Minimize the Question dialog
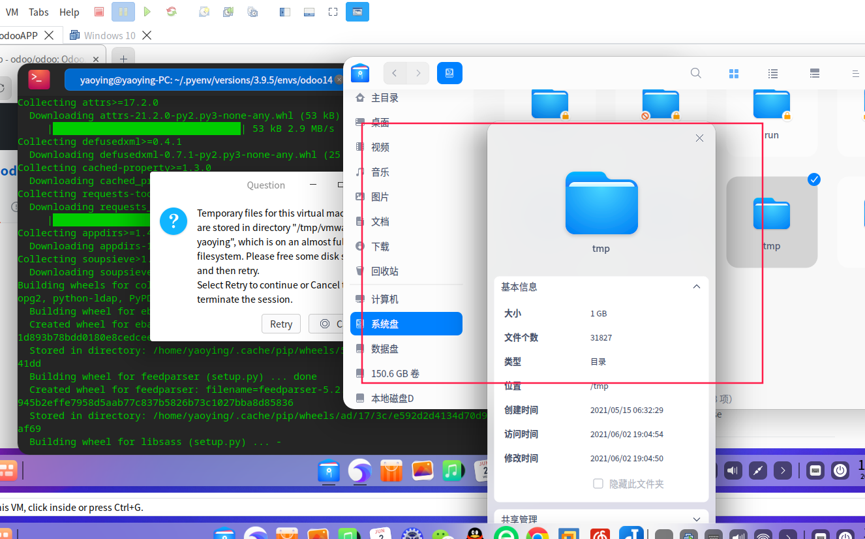Image resolution: width=865 pixels, height=539 pixels. click(x=314, y=185)
